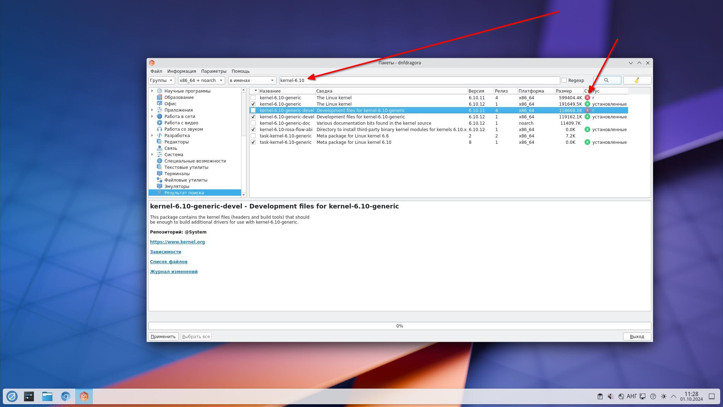This screenshot has width=723, height=407.
Task: Expand the Разработка tree group
Action: [x=152, y=135]
